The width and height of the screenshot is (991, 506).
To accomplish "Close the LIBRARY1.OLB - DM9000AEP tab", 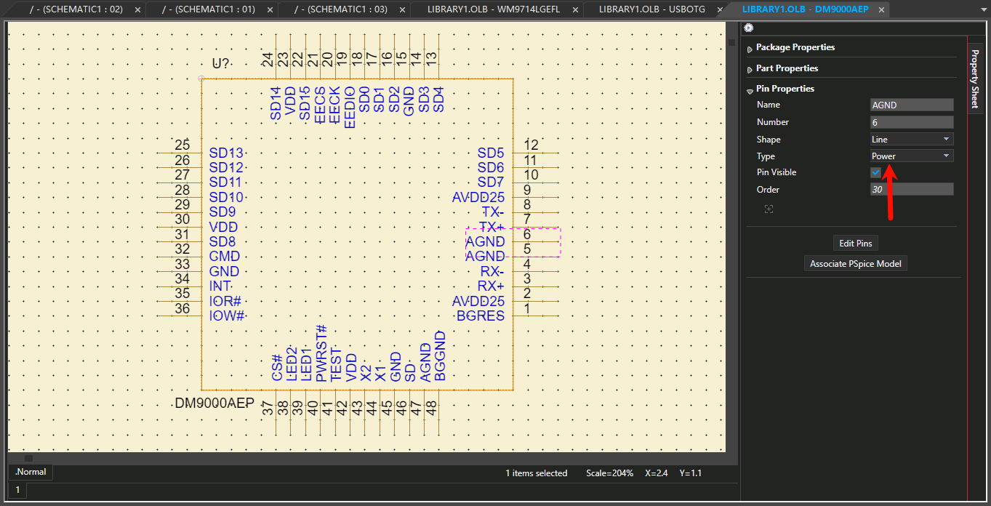I will 881,9.
